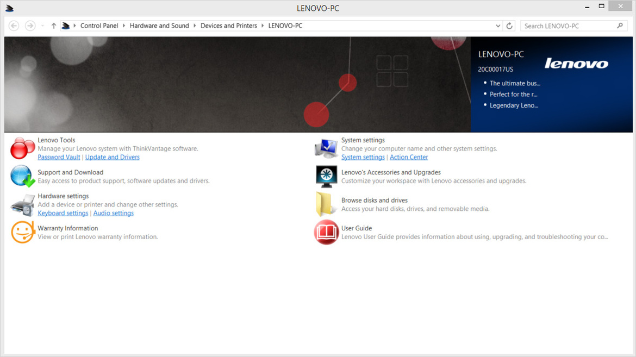Image resolution: width=636 pixels, height=357 pixels.
Task: Navigate to Devices and Printers breadcrumb
Action: [229, 26]
